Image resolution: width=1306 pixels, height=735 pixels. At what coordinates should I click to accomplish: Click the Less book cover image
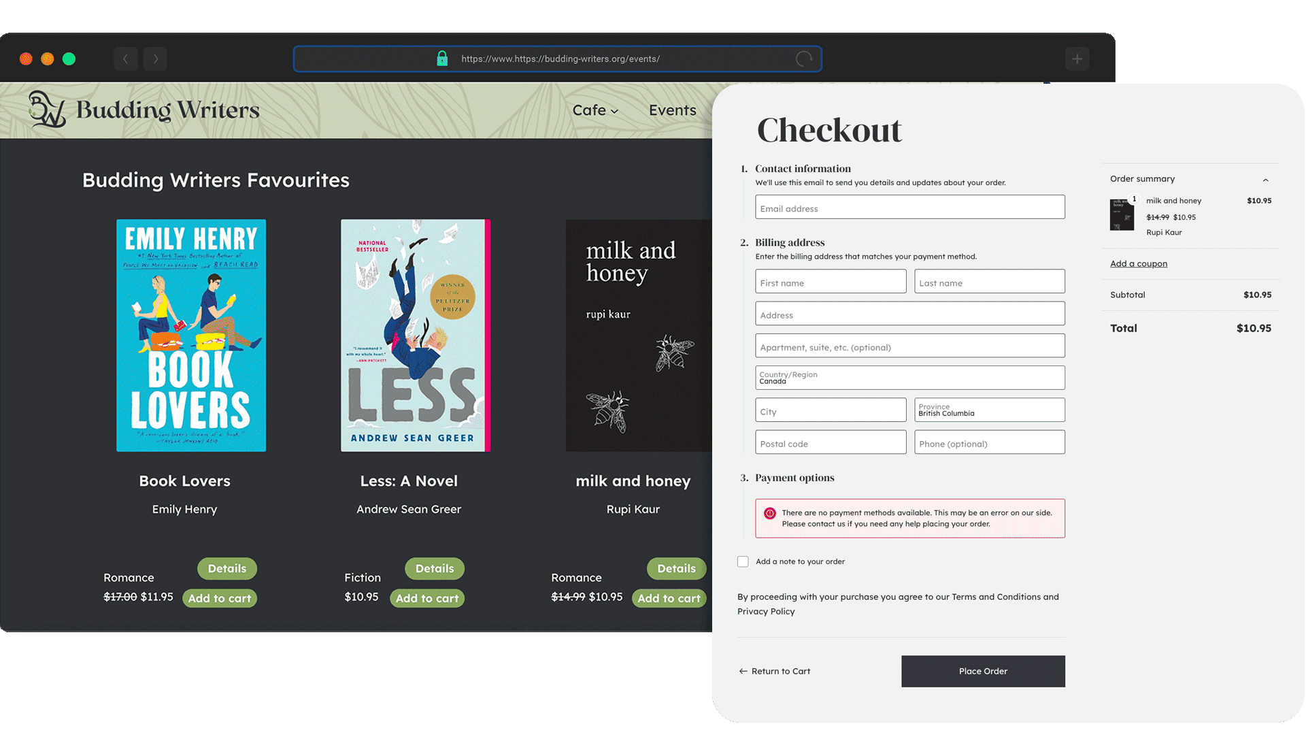pyautogui.click(x=416, y=336)
